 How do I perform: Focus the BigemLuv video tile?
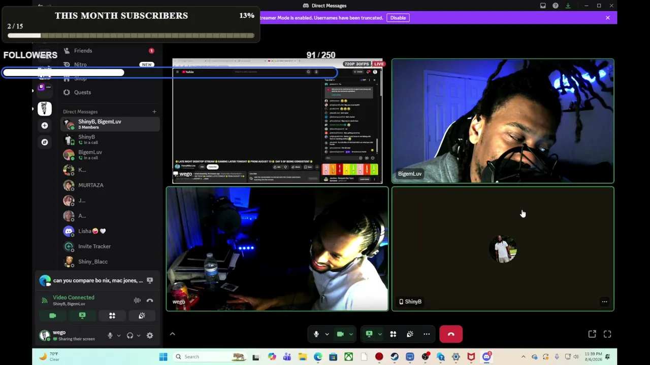pos(503,121)
